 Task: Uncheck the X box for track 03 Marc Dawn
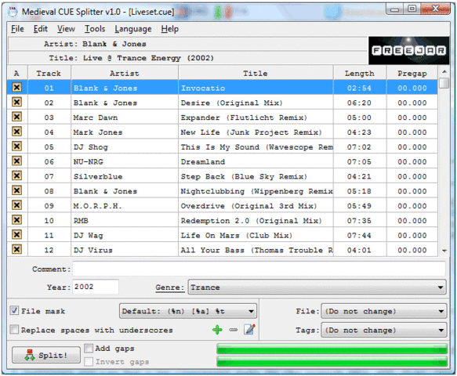tap(17, 117)
